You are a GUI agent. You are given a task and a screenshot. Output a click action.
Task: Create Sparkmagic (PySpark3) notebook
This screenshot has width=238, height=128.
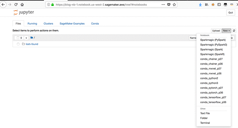tap(214, 45)
